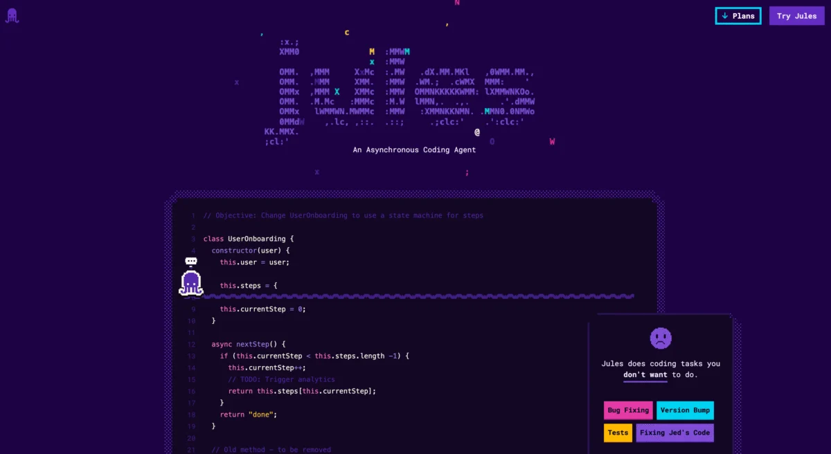Click the 'return "done";' code line
Viewport: 831px width, 454px height.
click(249, 415)
